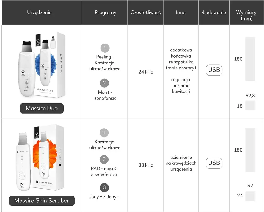Click the 24 kHz frequency value
The image size is (264, 212).
coord(145,72)
